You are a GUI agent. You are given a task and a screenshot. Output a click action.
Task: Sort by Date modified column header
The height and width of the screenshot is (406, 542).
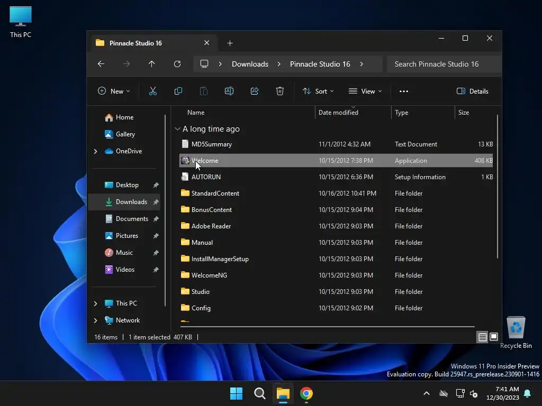338,113
